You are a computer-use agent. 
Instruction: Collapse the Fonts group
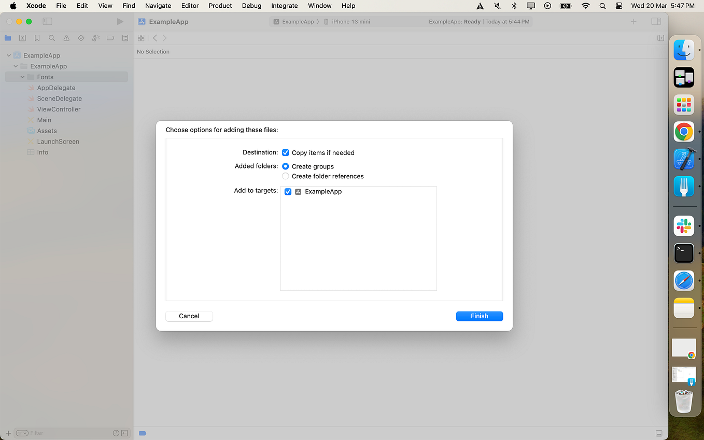22,76
